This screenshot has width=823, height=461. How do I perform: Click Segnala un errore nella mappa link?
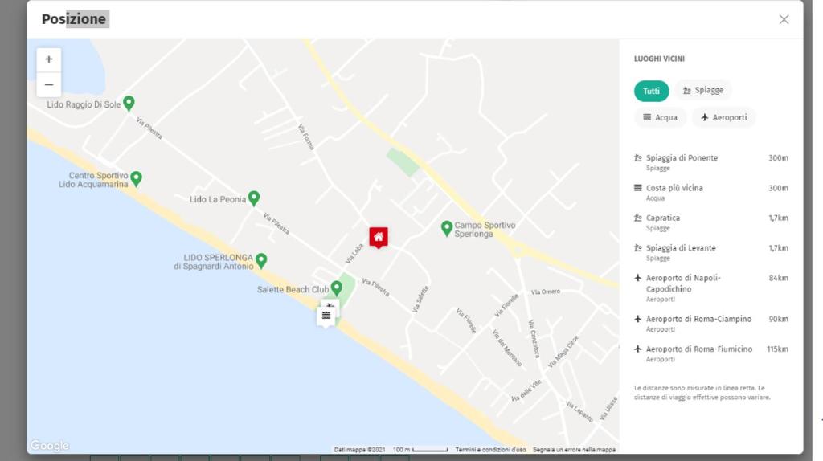[574, 450]
